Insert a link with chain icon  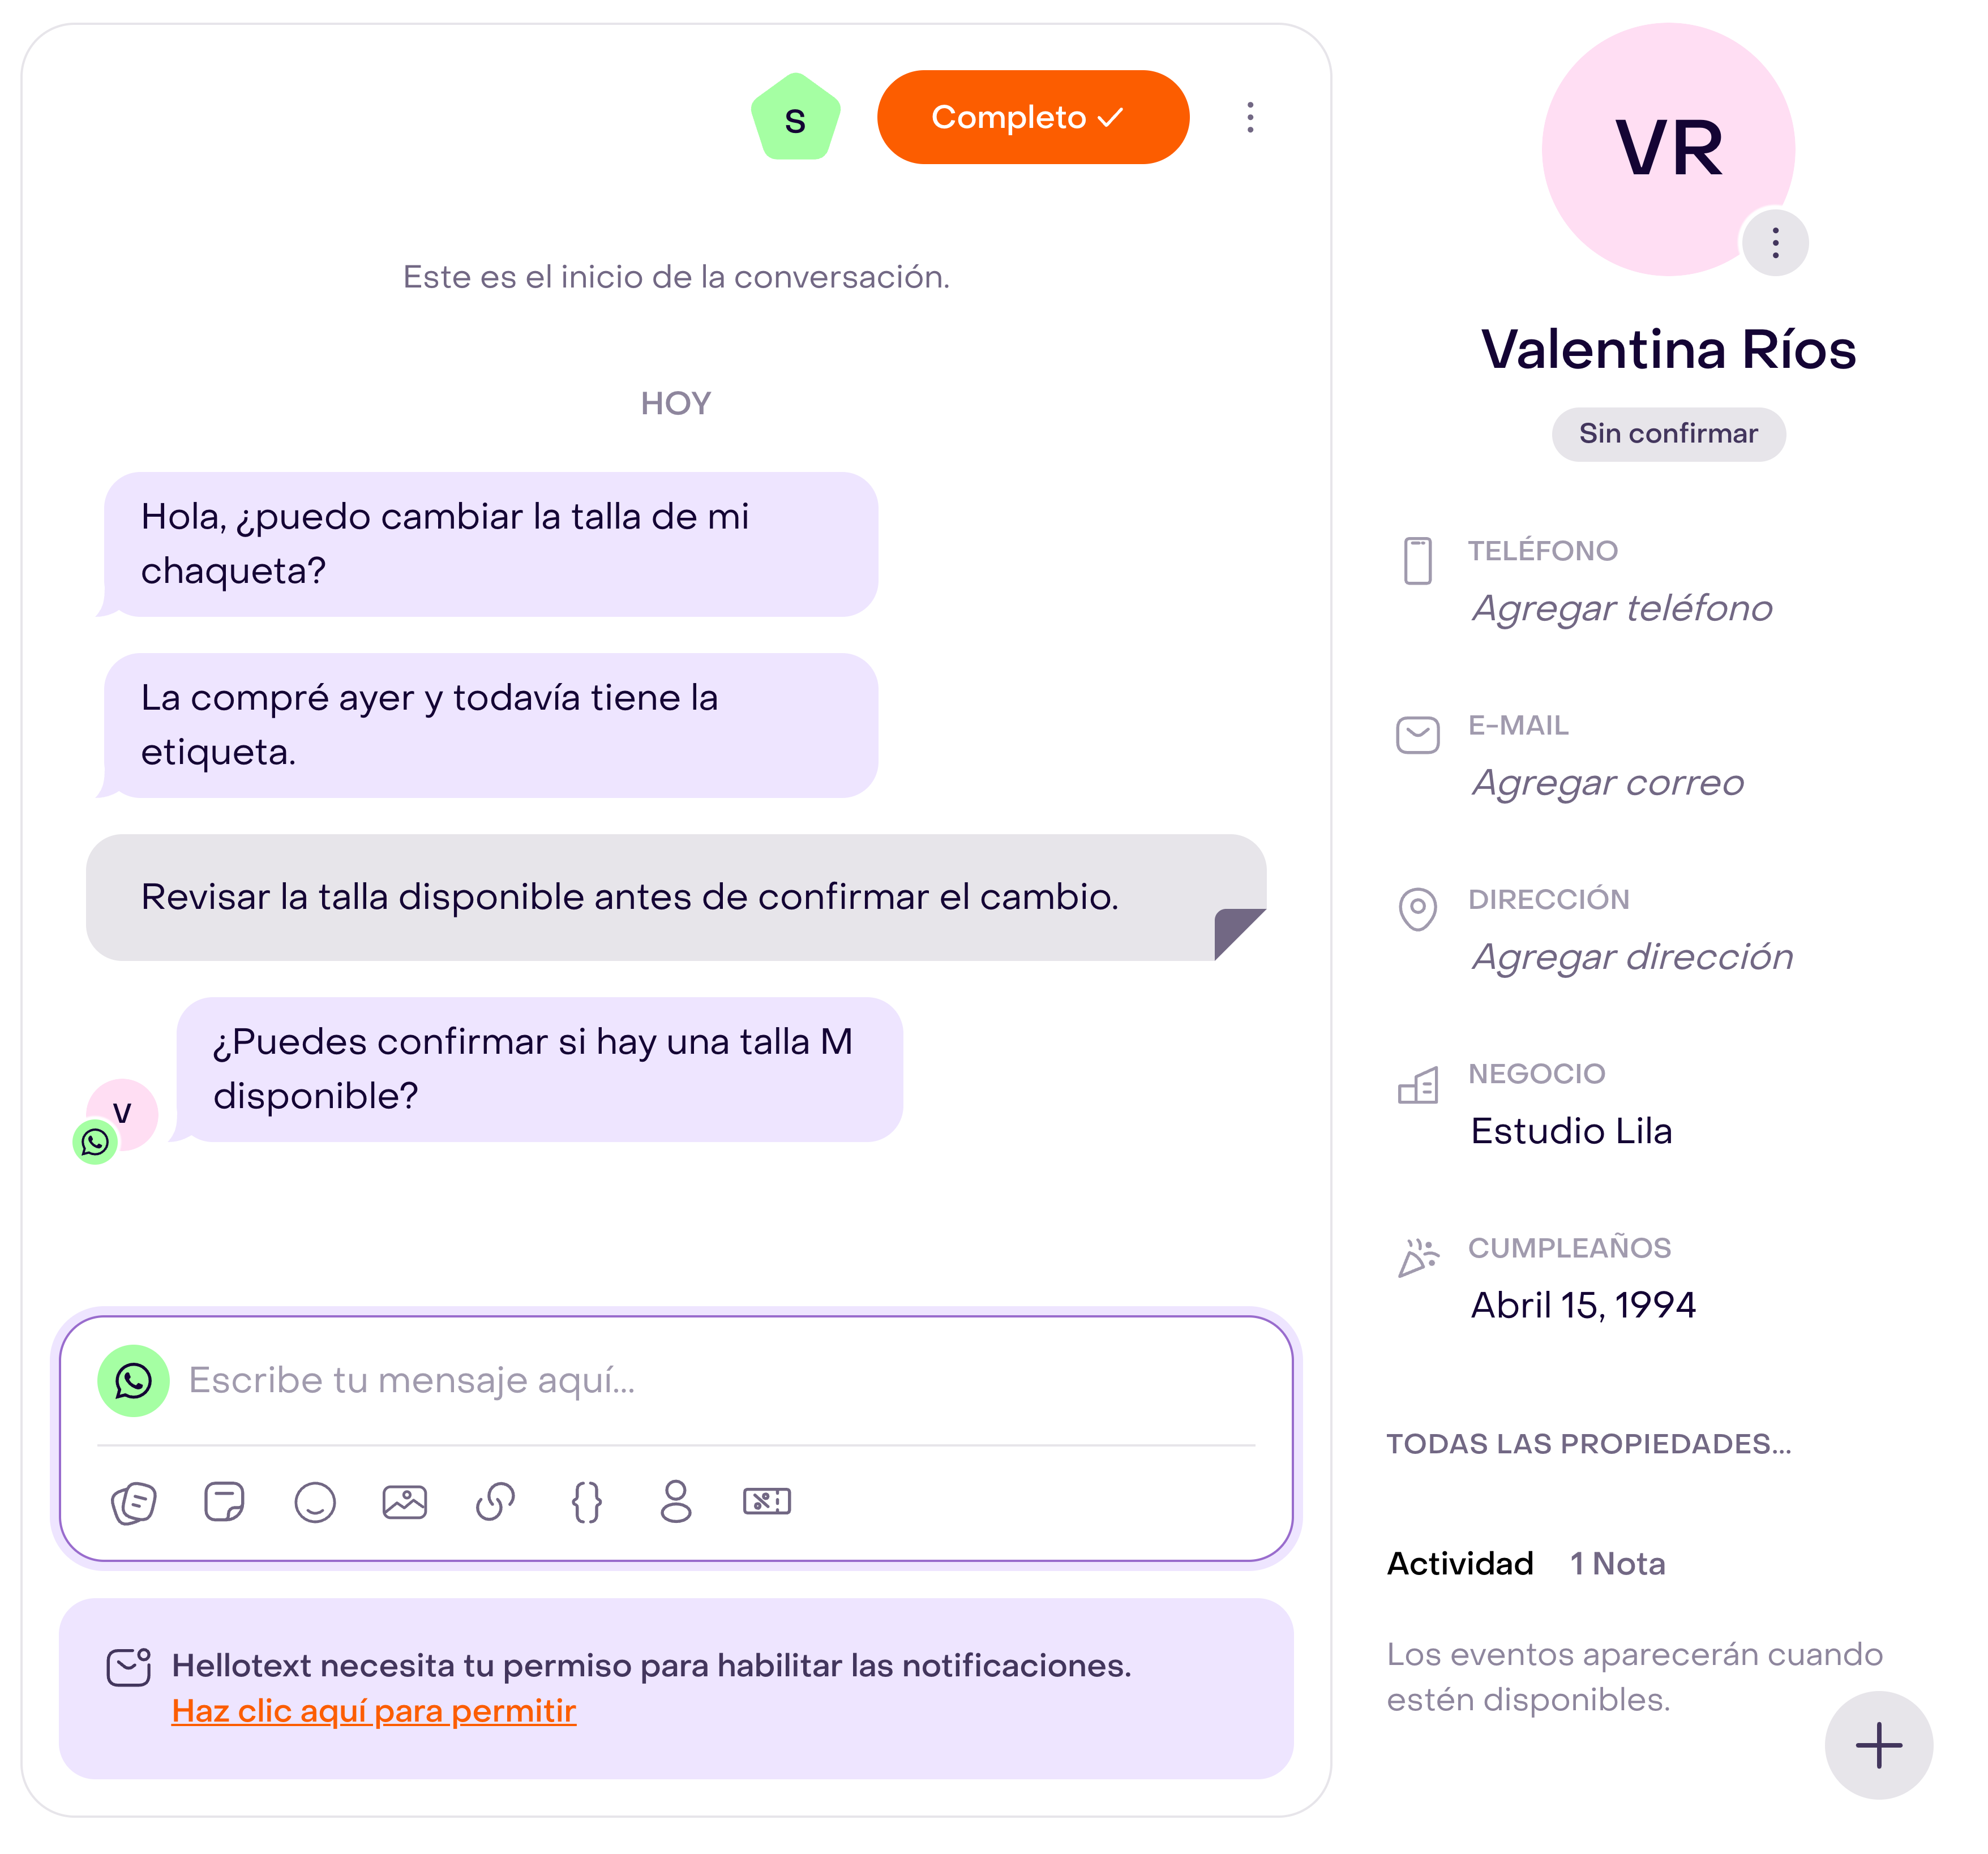[x=495, y=1502]
